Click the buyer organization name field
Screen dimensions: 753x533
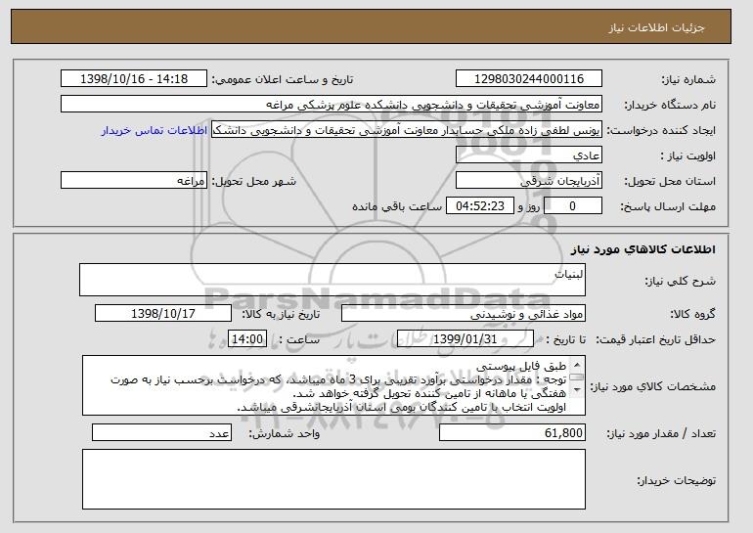tap(332, 105)
